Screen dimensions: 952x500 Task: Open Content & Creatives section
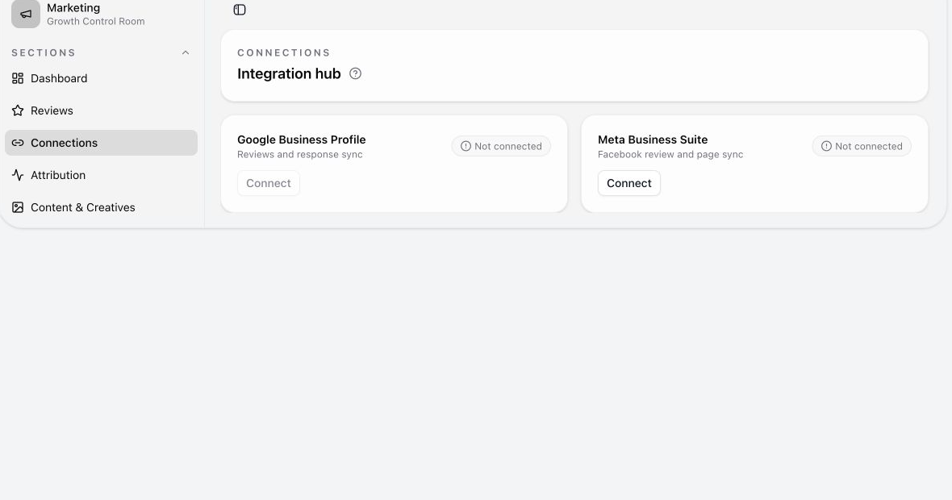pyautogui.click(x=101, y=207)
